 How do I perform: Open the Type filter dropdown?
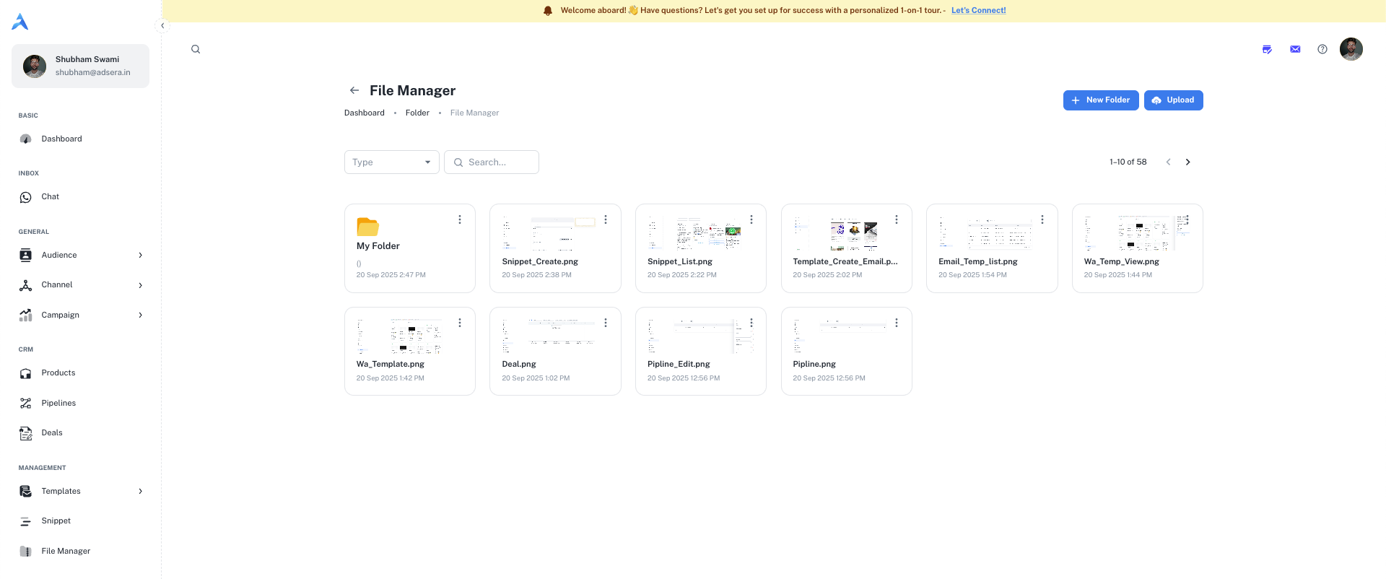coord(391,162)
